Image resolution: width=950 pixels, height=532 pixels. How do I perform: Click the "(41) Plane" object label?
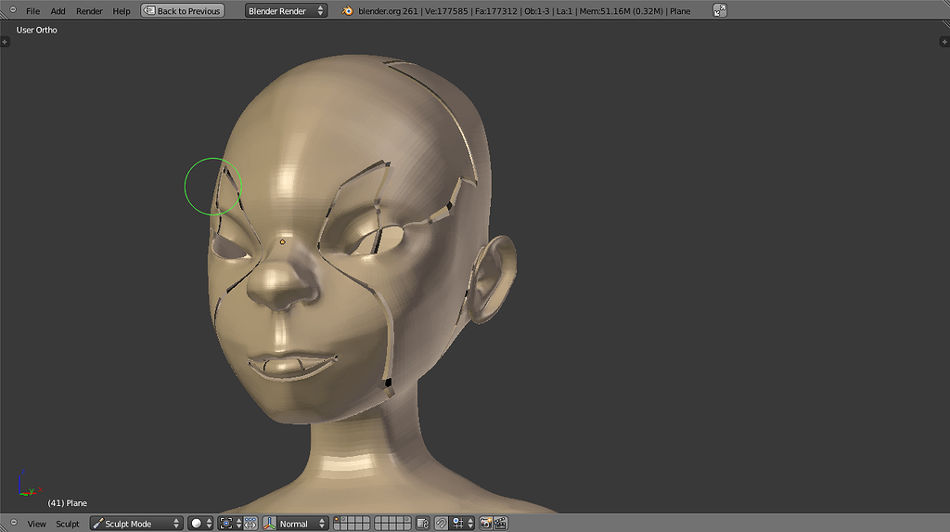point(67,503)
